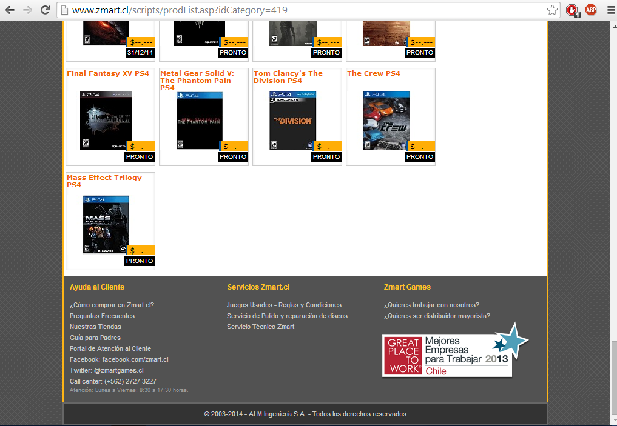Click the price tag on Mass Effect Trilogy
This screenshot has width=617, height=426.
coord(141,250)
